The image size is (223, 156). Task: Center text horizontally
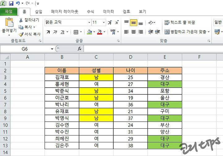tap(133, 32)
